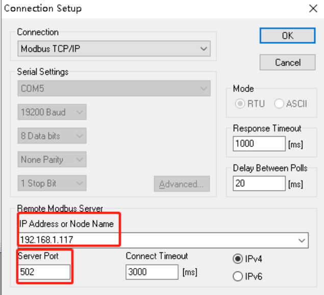Image resolution: width=324 pixels, height=295 pixels.
Task: Focus the Server Port field showing 502
Action: pos(44,272)
